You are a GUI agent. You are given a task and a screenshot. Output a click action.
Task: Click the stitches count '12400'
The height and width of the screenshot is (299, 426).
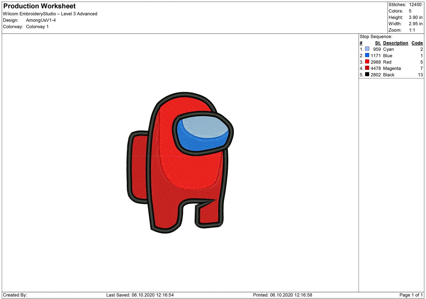point(415,5)
